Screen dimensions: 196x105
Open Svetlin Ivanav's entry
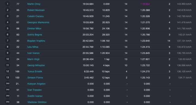coord(35,96)
